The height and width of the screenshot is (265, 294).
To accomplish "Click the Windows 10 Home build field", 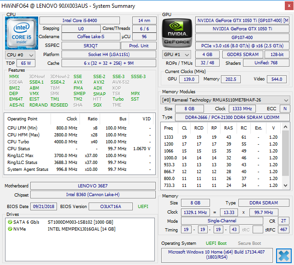I will point(217,255).
